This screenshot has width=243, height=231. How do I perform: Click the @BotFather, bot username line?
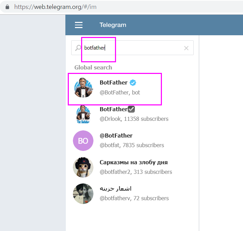120,92
